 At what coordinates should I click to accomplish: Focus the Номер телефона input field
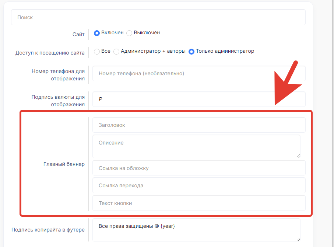(x=199, y=73)
